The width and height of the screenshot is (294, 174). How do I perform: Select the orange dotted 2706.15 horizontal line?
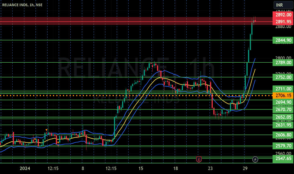(136, 96)
